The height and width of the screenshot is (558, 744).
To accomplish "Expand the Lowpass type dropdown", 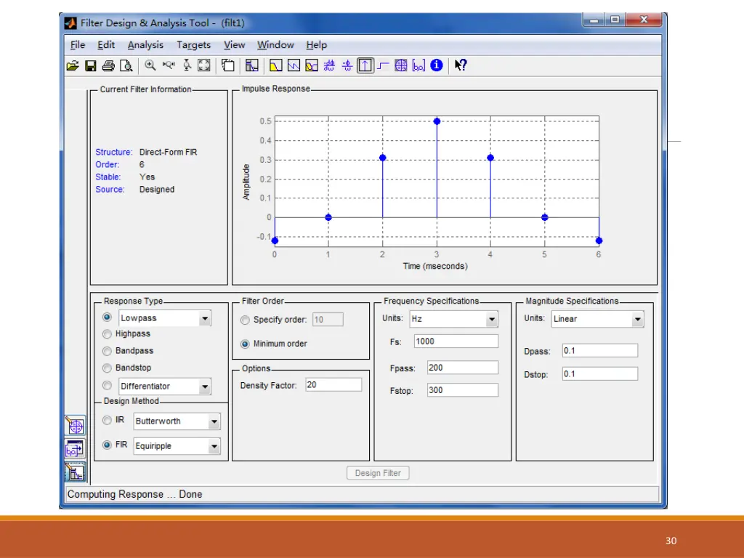I will (x=204, y=318).
